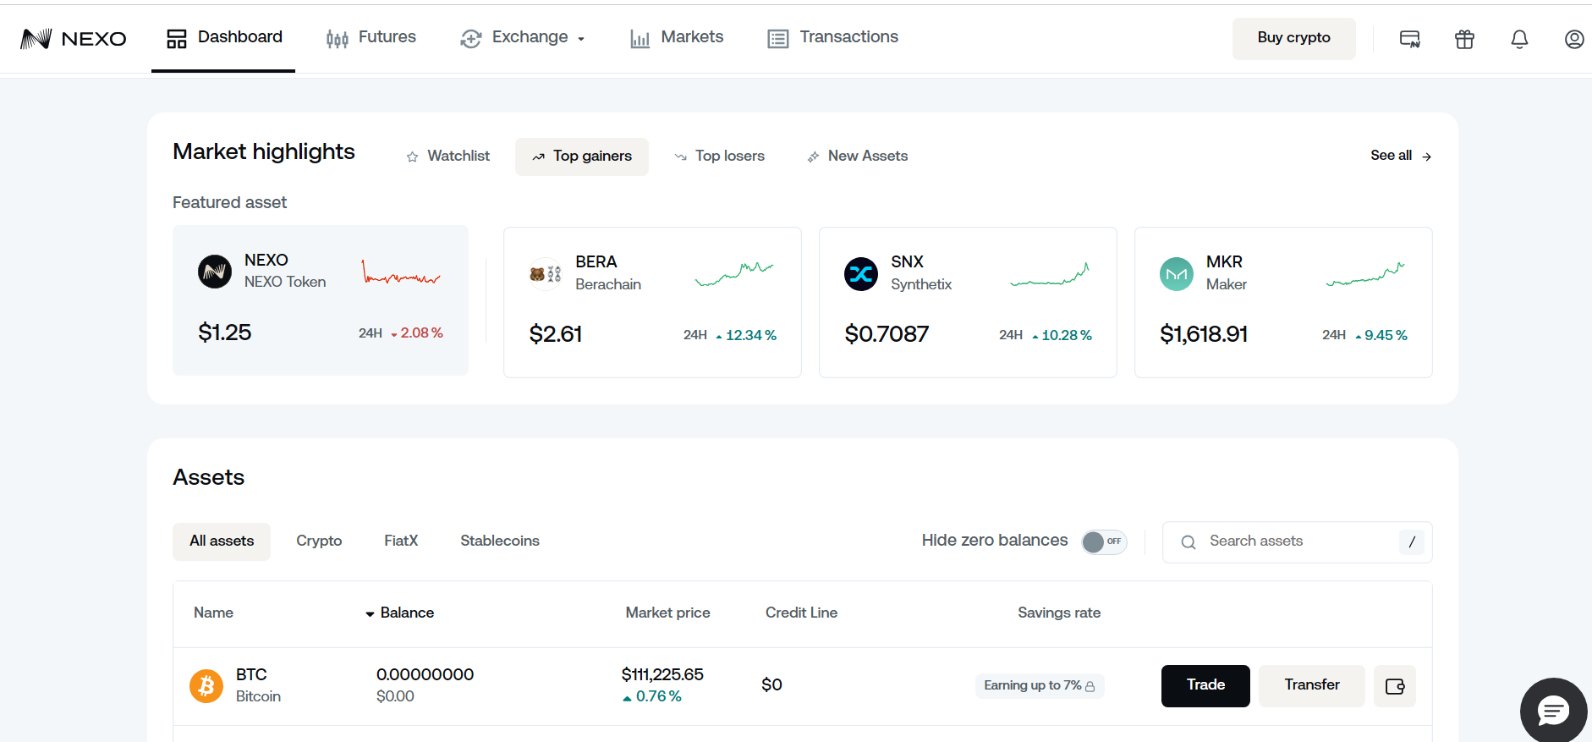Click the Watchlist star icon
This screenshot has height=742, width=1592.
click(412, 157)
